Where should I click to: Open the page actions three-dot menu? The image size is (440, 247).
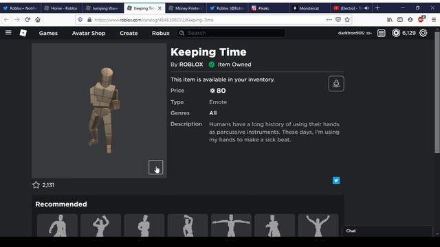[x=329, y=20]
